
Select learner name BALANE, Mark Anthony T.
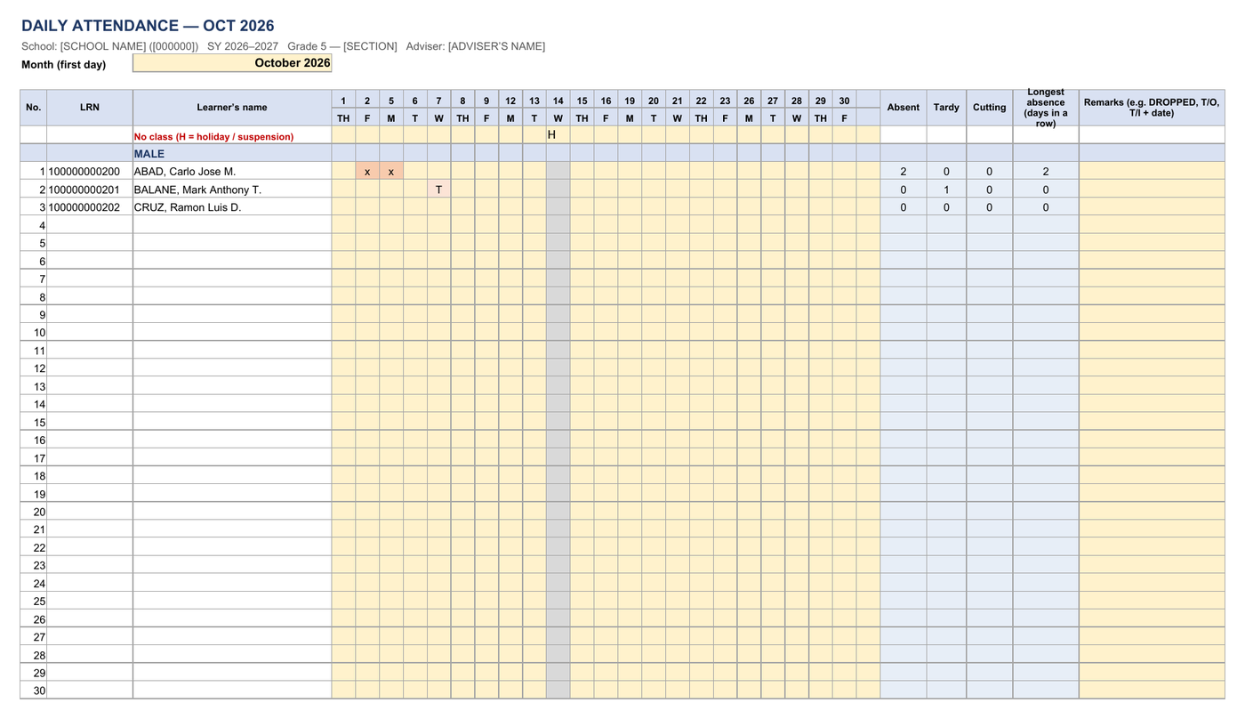[232, 190]
